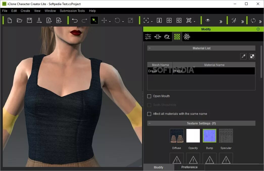Collapse the Texture Settings section
264x171 pixels.
click(150, 123)
